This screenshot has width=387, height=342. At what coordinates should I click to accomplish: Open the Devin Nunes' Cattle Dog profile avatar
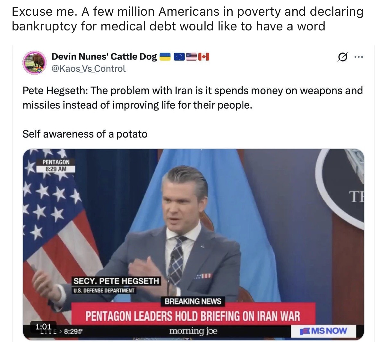click(34, 62)
